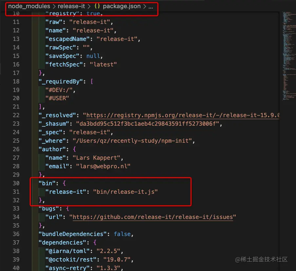Click the "Lars Kappert" author name

tap(96, 158)
